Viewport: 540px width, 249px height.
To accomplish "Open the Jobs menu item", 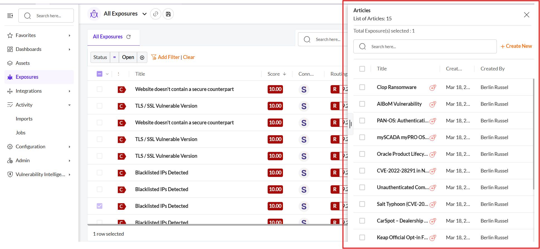I will click(21, 133).
